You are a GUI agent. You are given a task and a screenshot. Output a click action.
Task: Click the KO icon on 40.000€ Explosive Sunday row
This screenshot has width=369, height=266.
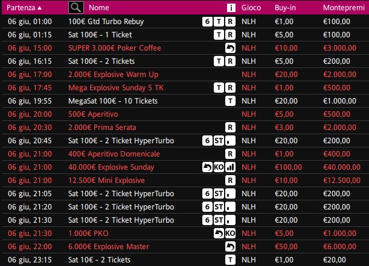click(219, 167)
